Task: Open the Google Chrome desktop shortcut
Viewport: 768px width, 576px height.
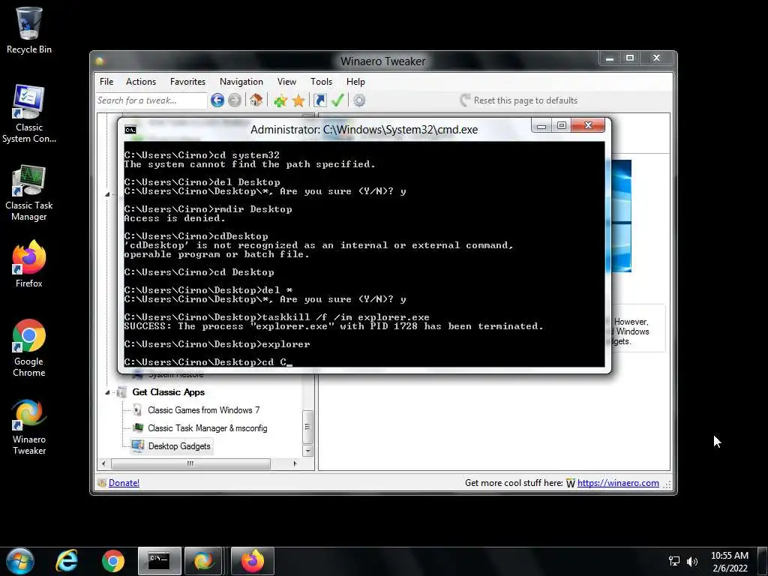Action: 29,348
